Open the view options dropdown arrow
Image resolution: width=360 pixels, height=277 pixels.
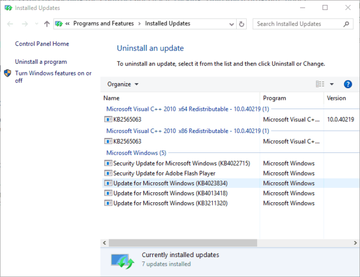(332, 84)
